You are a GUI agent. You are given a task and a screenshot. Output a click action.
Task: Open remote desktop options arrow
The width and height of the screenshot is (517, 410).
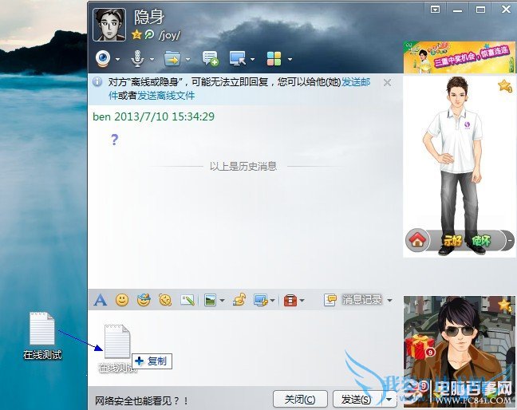253,59
